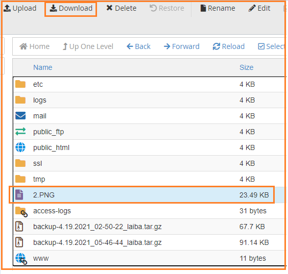Click the Edit pencil icon

click(x=252, y=8)
